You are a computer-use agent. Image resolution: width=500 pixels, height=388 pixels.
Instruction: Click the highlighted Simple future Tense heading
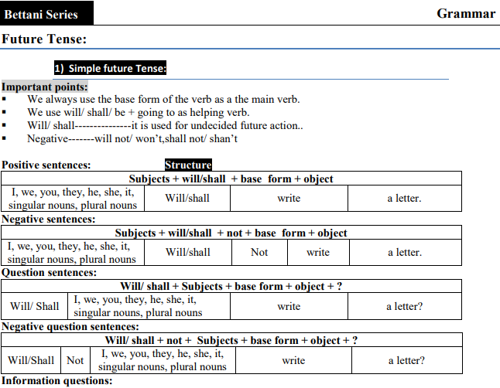110,68
